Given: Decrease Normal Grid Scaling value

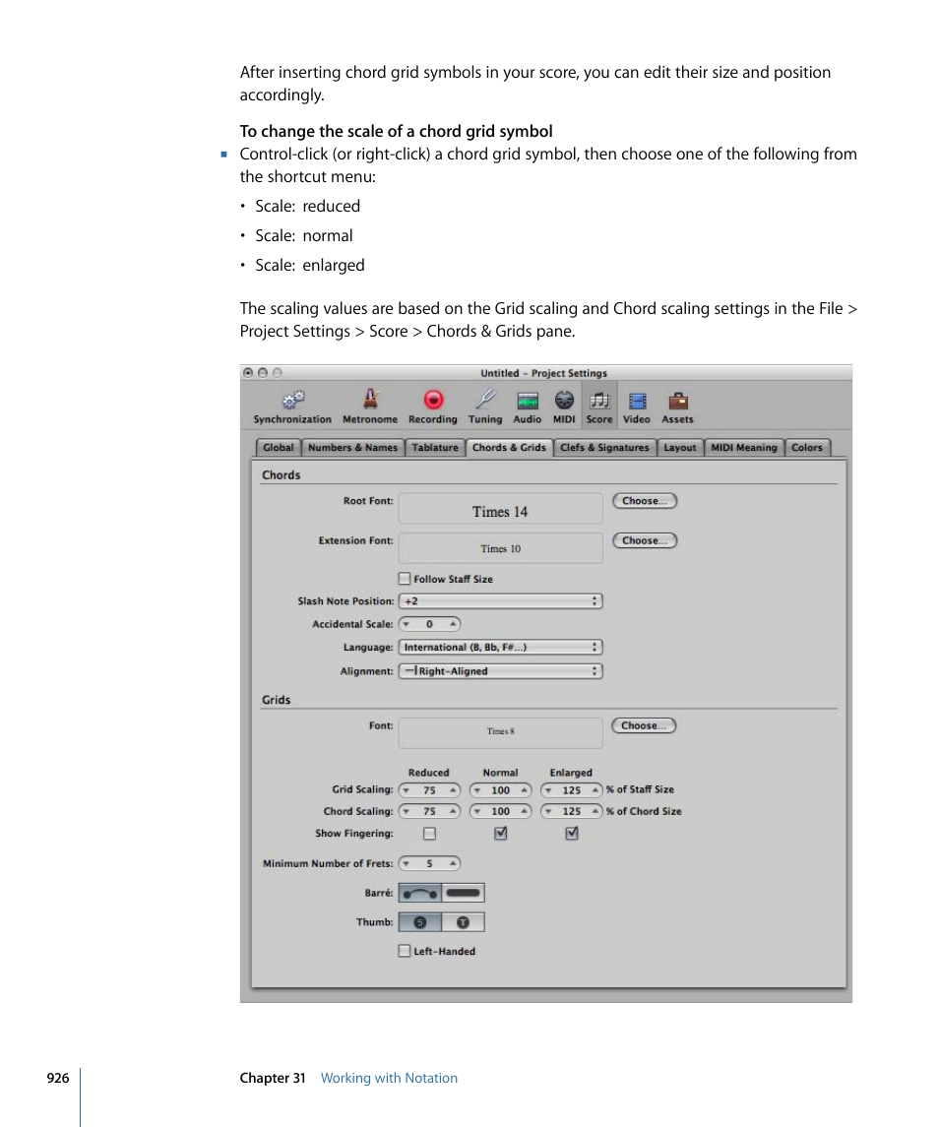Looking at the screenshot, I should [477, 790].
